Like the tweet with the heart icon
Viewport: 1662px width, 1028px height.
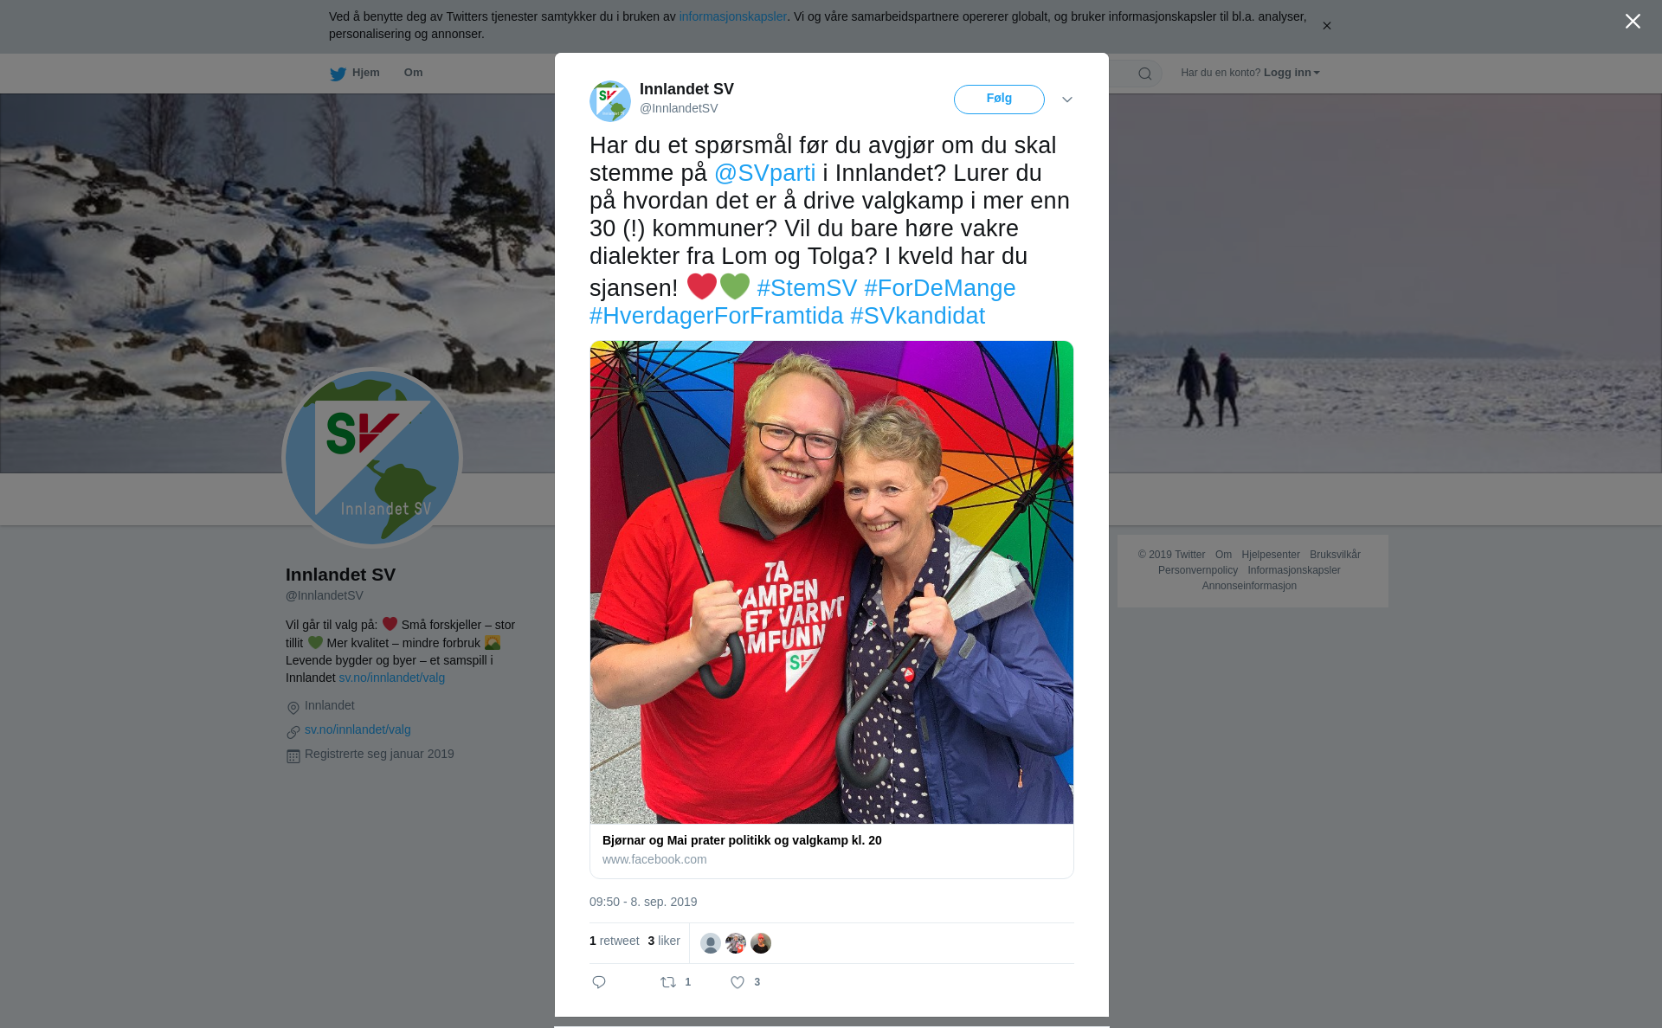738,982
